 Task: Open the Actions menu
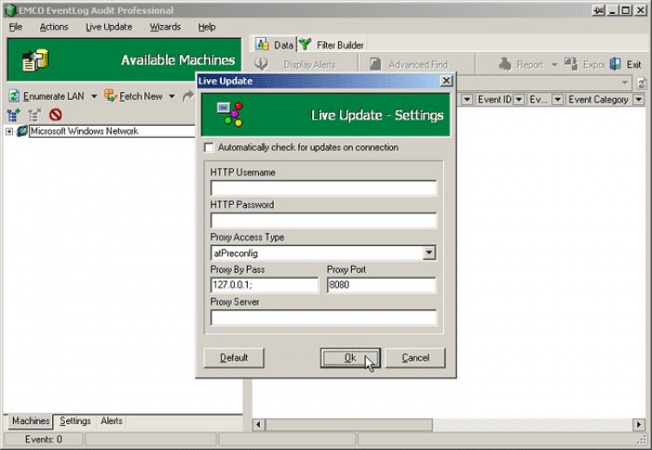(x=54, y=27)
